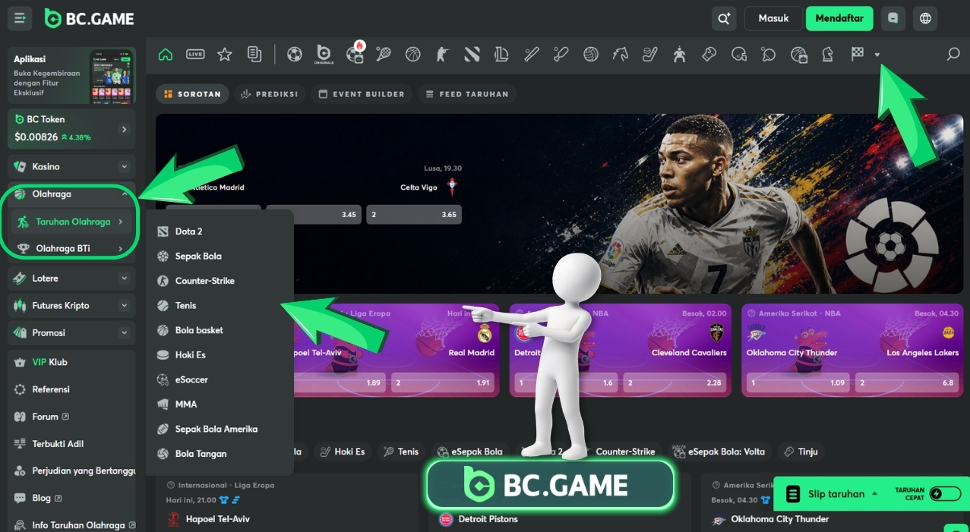This screenshot has width=970, height=532.
Task: Select the horse racing icon
Action: 621,54
